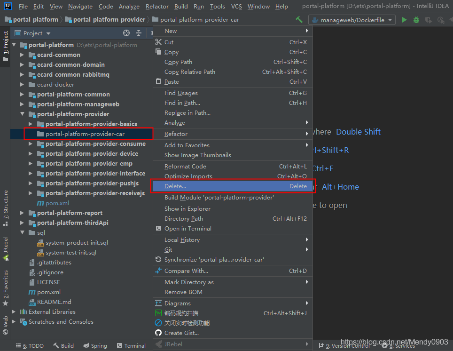This screenshot has height=351, width=453.
Task: Open Mark Directory as submenu
Action: [233, 282]
